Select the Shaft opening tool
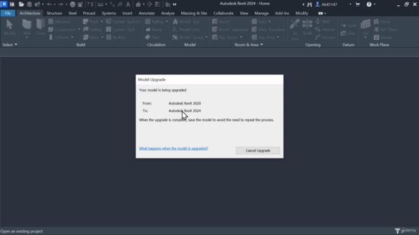419x235 pixels. pos(307,27)
